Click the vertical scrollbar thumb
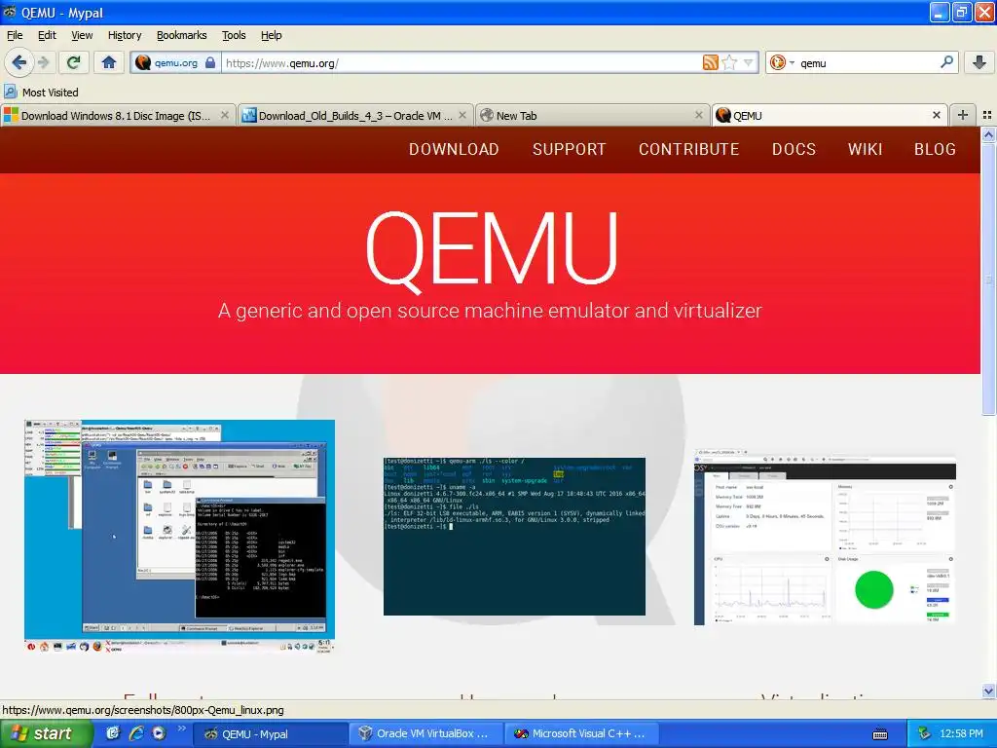This screenshot has height=748, width=997. click(988, 279)
